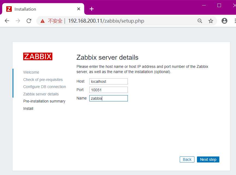Select Welcome step in sidebar
The image size is (236, 175).
coord(31,72)
